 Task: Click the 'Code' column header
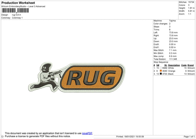tap(184, 65)
